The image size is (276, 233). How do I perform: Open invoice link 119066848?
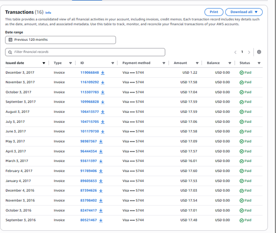(x=89, y=73)
